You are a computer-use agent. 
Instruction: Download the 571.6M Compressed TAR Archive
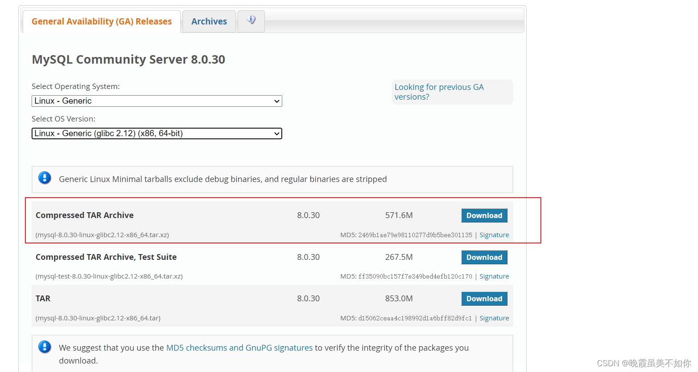484,215
